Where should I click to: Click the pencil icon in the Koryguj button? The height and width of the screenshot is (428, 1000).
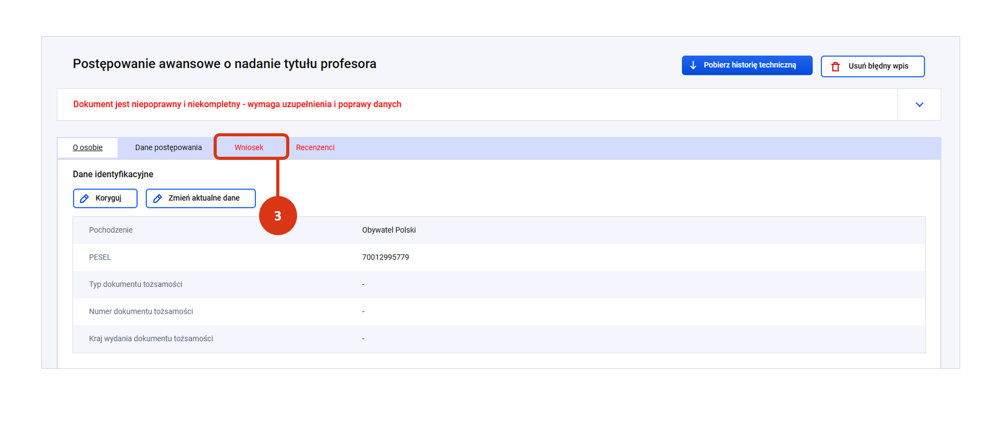[85, 199]
